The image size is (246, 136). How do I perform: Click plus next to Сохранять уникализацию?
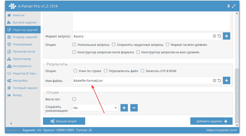pos(124,108)
